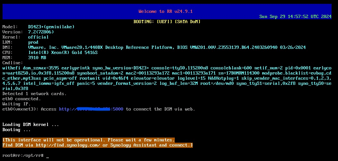This screenshot has height=161, width=338.
Task: Click 'root=/dev/md0' in the cmdline
Action: [217, 84]
